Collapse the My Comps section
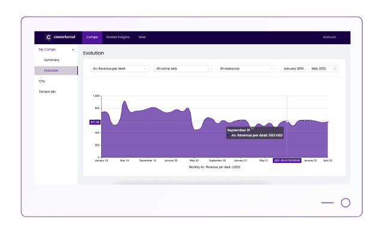The image size is (386, 231). point(73,50)
